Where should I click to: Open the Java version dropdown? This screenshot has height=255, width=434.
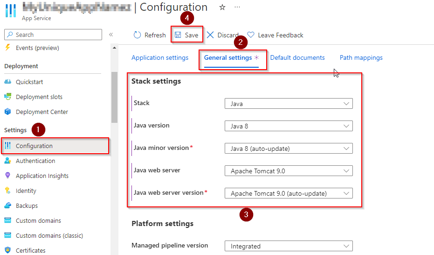289,126
